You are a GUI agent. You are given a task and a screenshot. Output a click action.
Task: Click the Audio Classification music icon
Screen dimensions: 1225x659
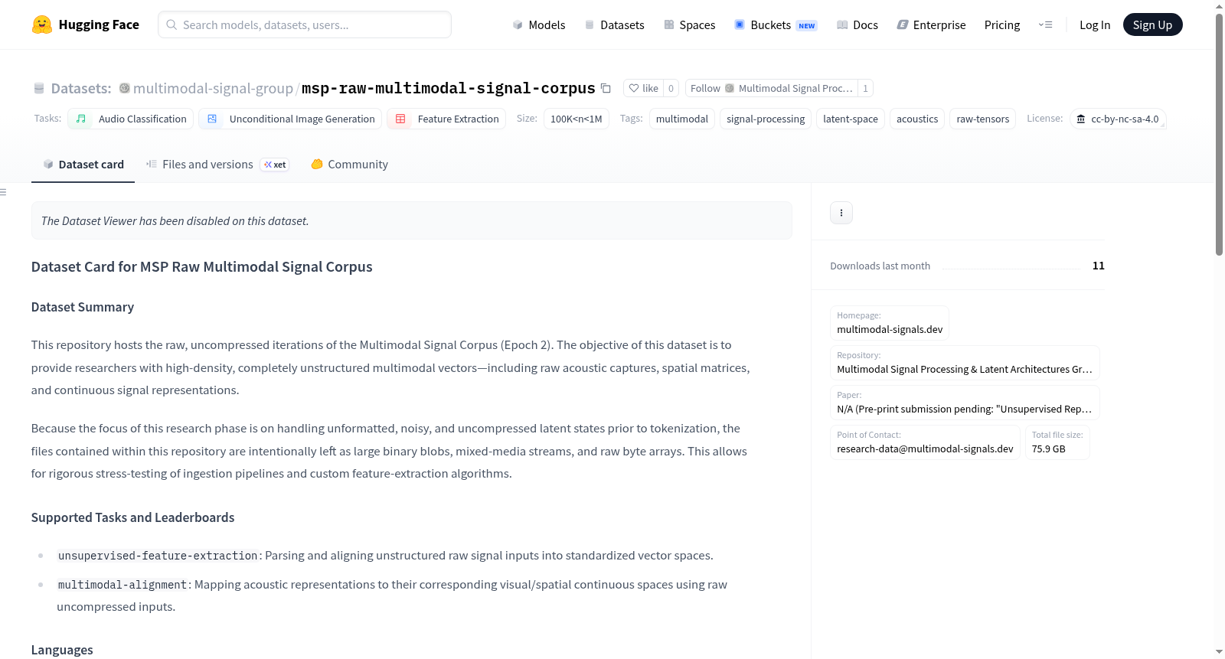coord(81,119)
